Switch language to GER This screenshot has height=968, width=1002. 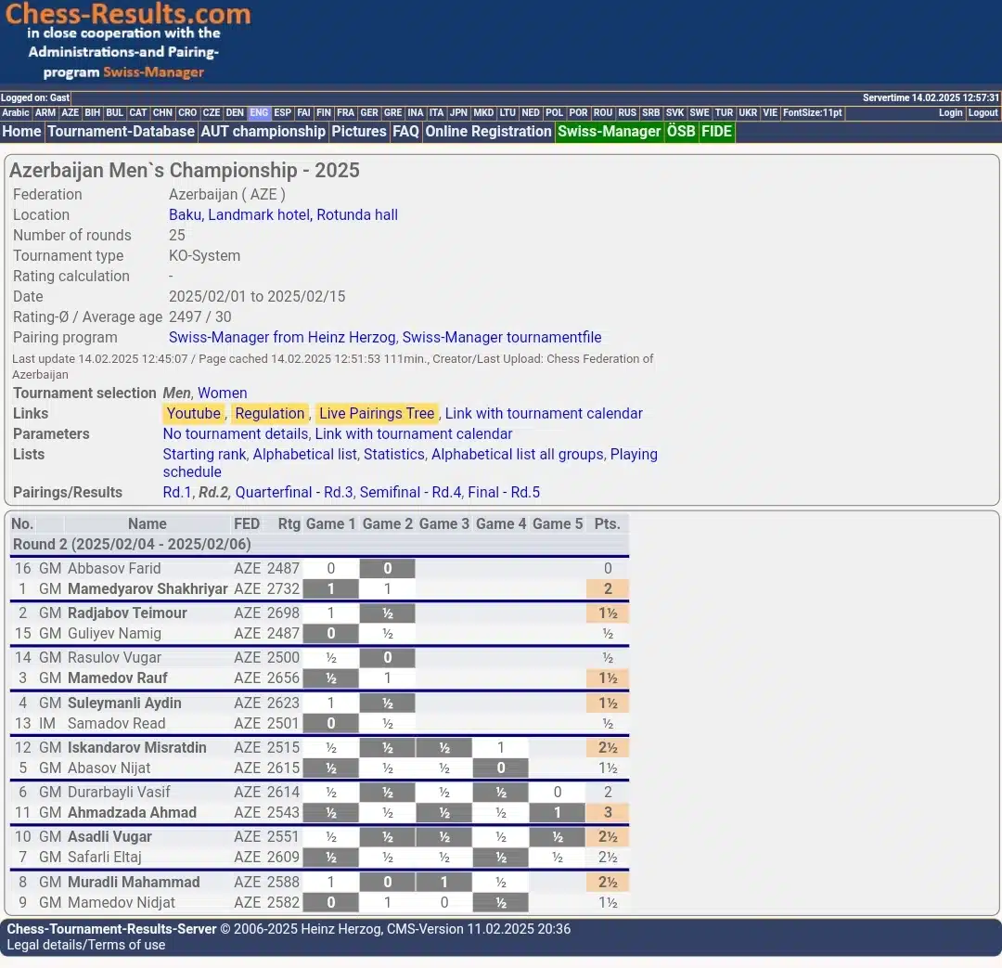(x=368, y=113)
